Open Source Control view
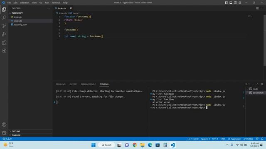Screen dimensions: 266x149 [x=4, y=26]
